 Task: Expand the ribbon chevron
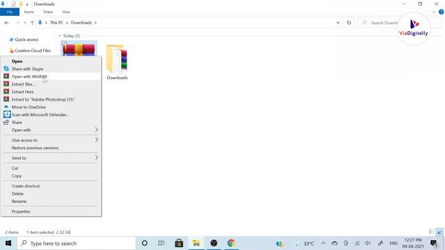434,12
